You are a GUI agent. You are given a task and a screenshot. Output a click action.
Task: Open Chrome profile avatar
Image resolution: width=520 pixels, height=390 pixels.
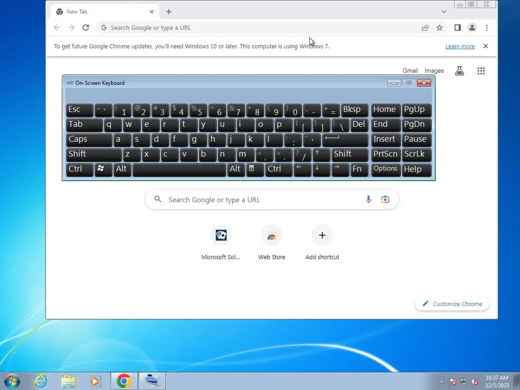click(472, 28)
